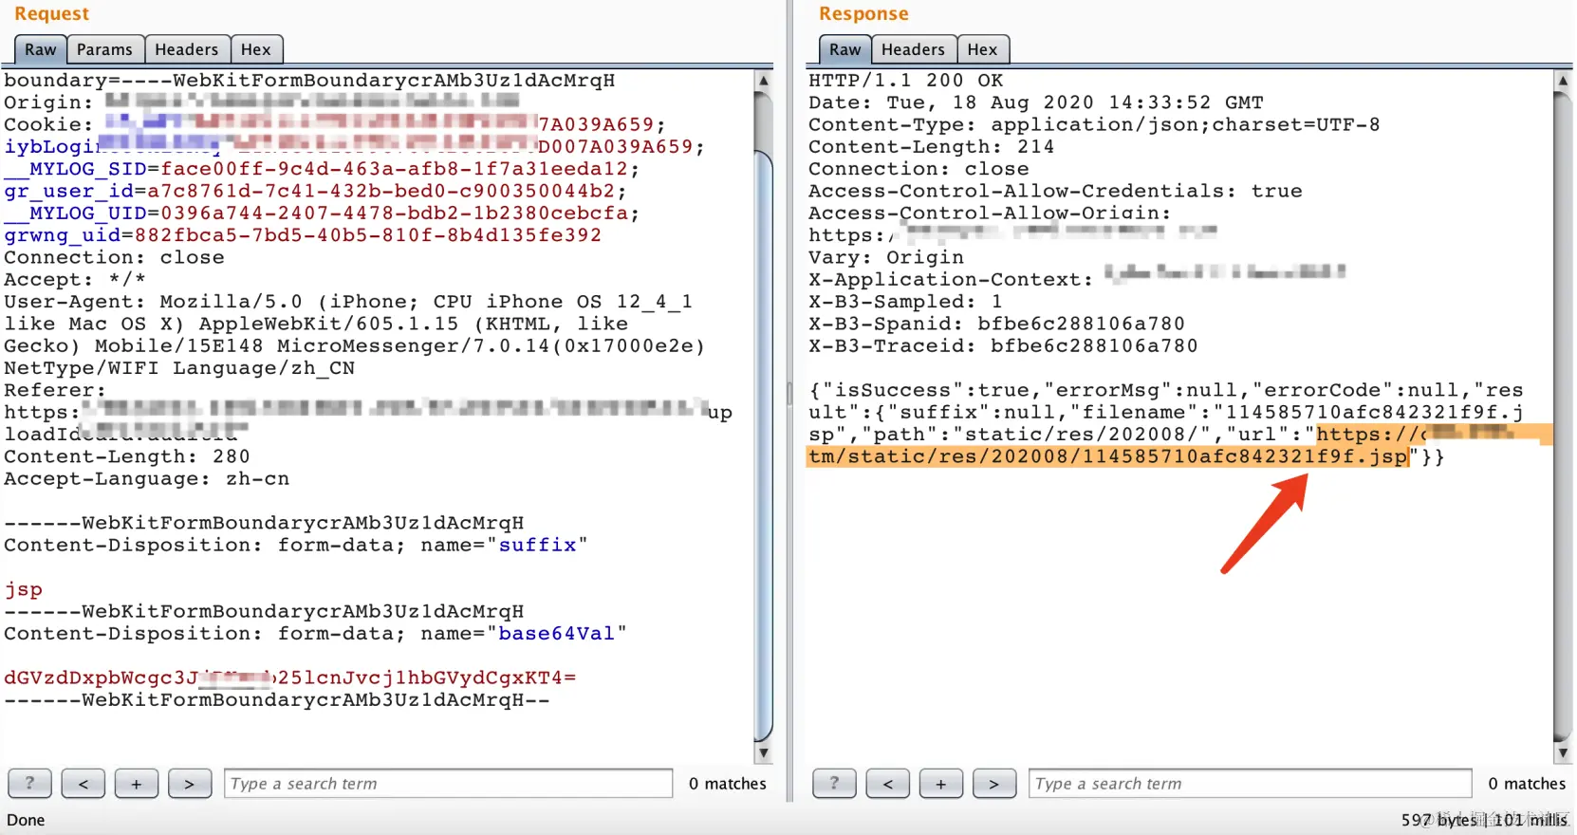Click the Response scrollbar down arrow
Image resolution: width=1577 pixels, height=835 pixels.
(1563, 753)
